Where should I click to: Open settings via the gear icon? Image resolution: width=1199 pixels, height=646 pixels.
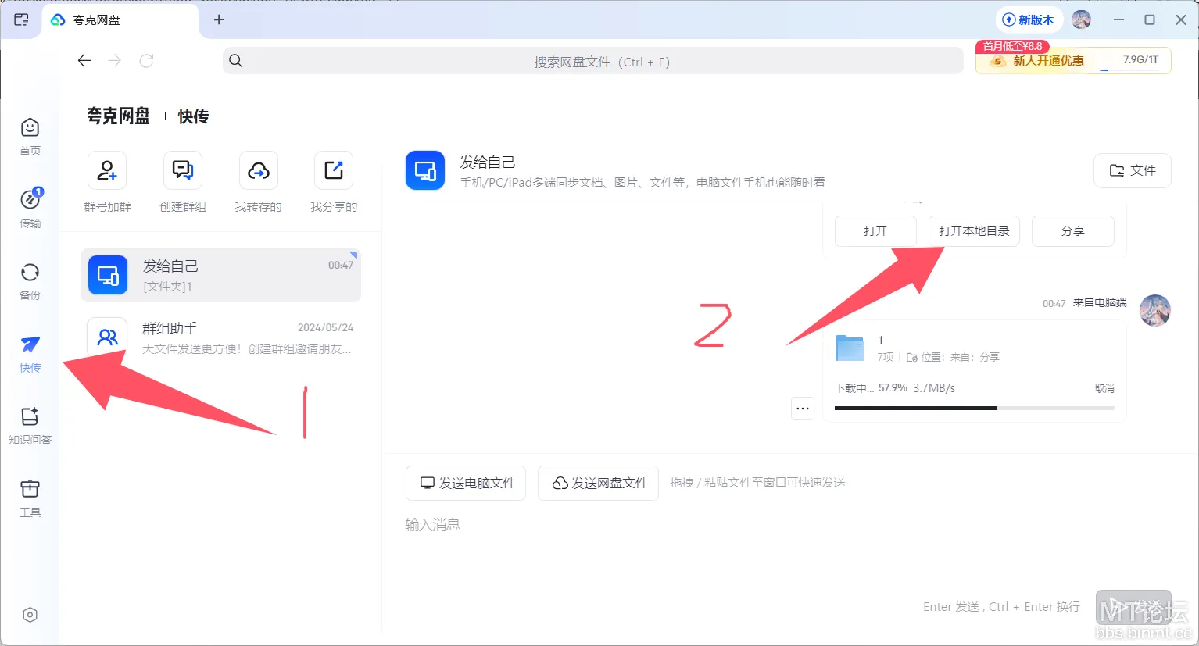(x=30, y=615)
